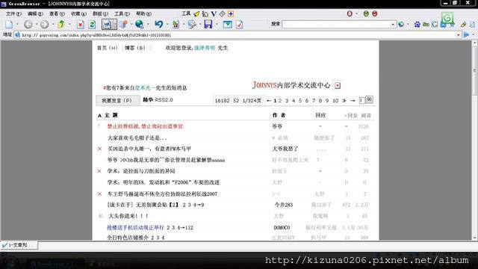Image resolution: width=478 pixels, height=269 pixels.
Task: Open thread 学术：论拉面与刀削面的异同
Action: click(x=141, y=171)
